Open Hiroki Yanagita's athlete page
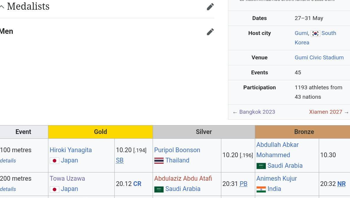350x198 pixels. click(71, 150)
